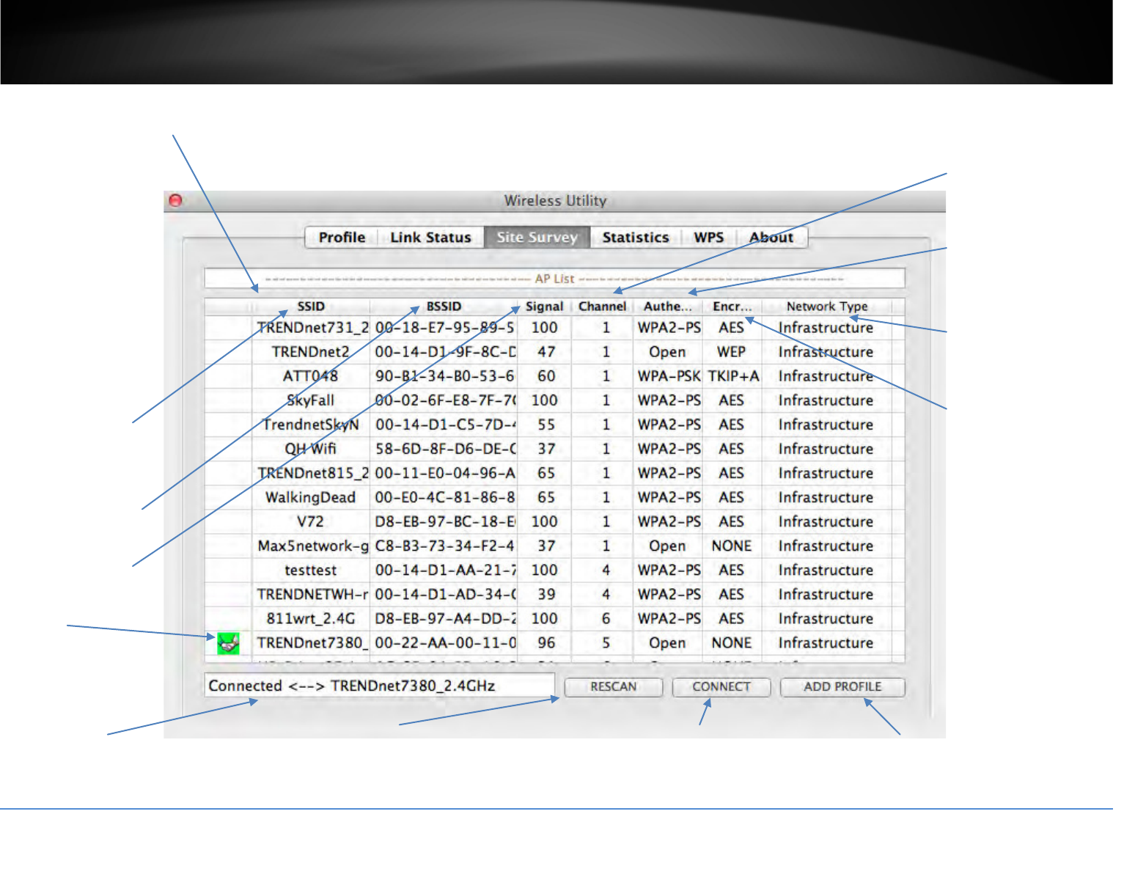Click the Authentication column header
Screen dimensions: 1135x880
tap(668, 307)
